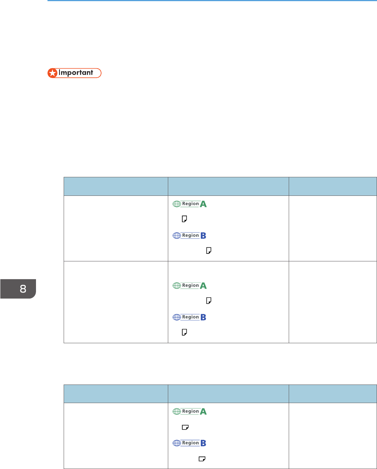Viewport: 377px width, 469px height.
Task: Click the bottom table's left header cell
Action: click(x=116, y=394)
